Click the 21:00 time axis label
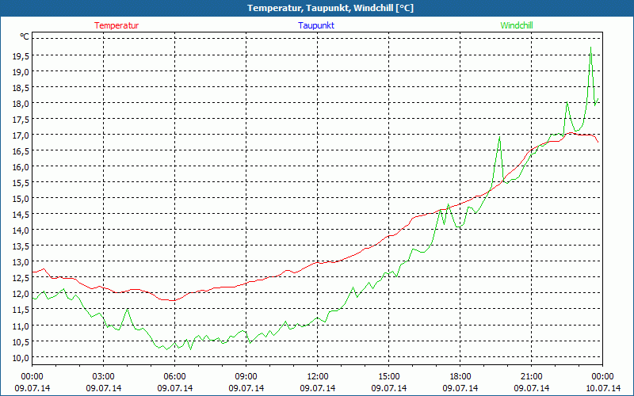634x396 pixels. point(531,377)
